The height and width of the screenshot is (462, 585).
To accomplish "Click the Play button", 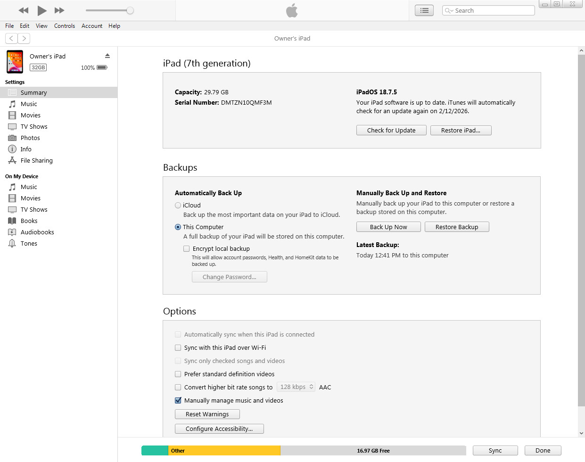I will coord(42,10).
